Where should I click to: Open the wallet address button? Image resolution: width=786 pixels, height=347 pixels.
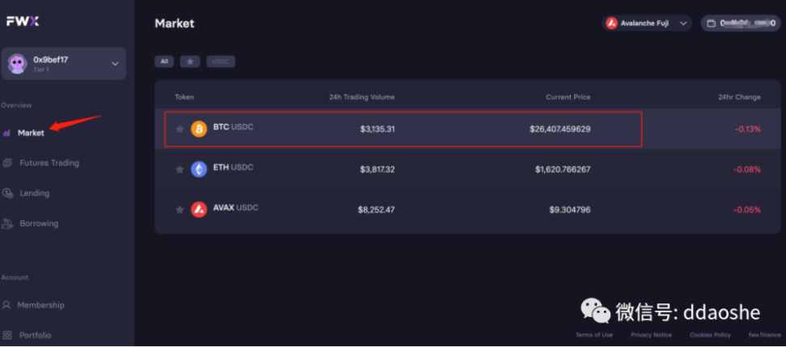(740, 23)
